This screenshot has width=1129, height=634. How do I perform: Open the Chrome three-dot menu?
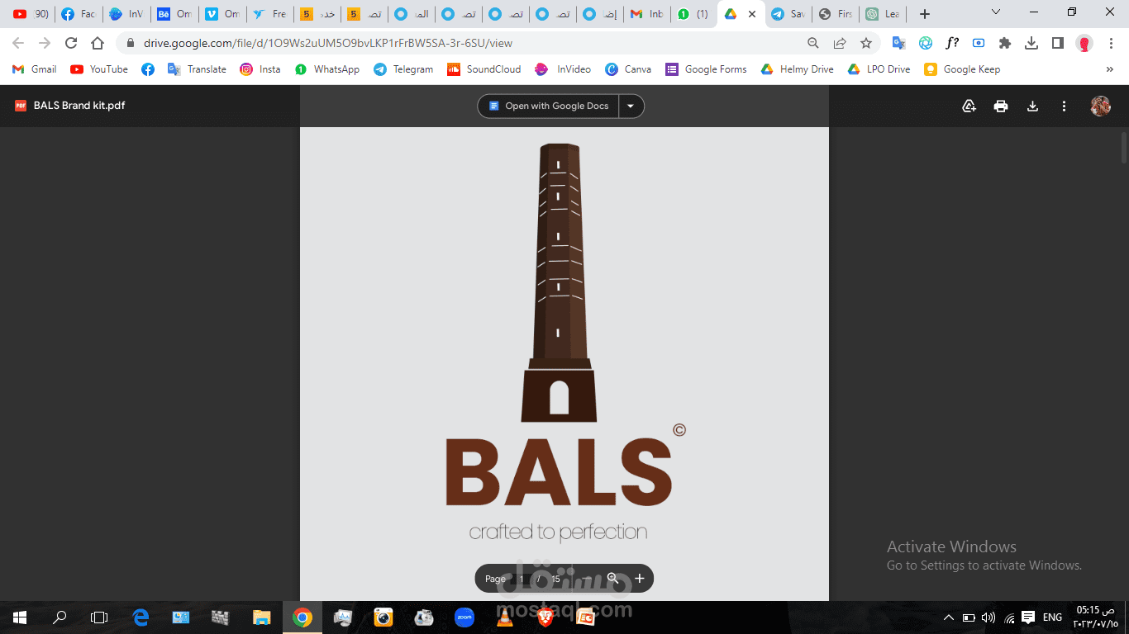(1111, 43)
